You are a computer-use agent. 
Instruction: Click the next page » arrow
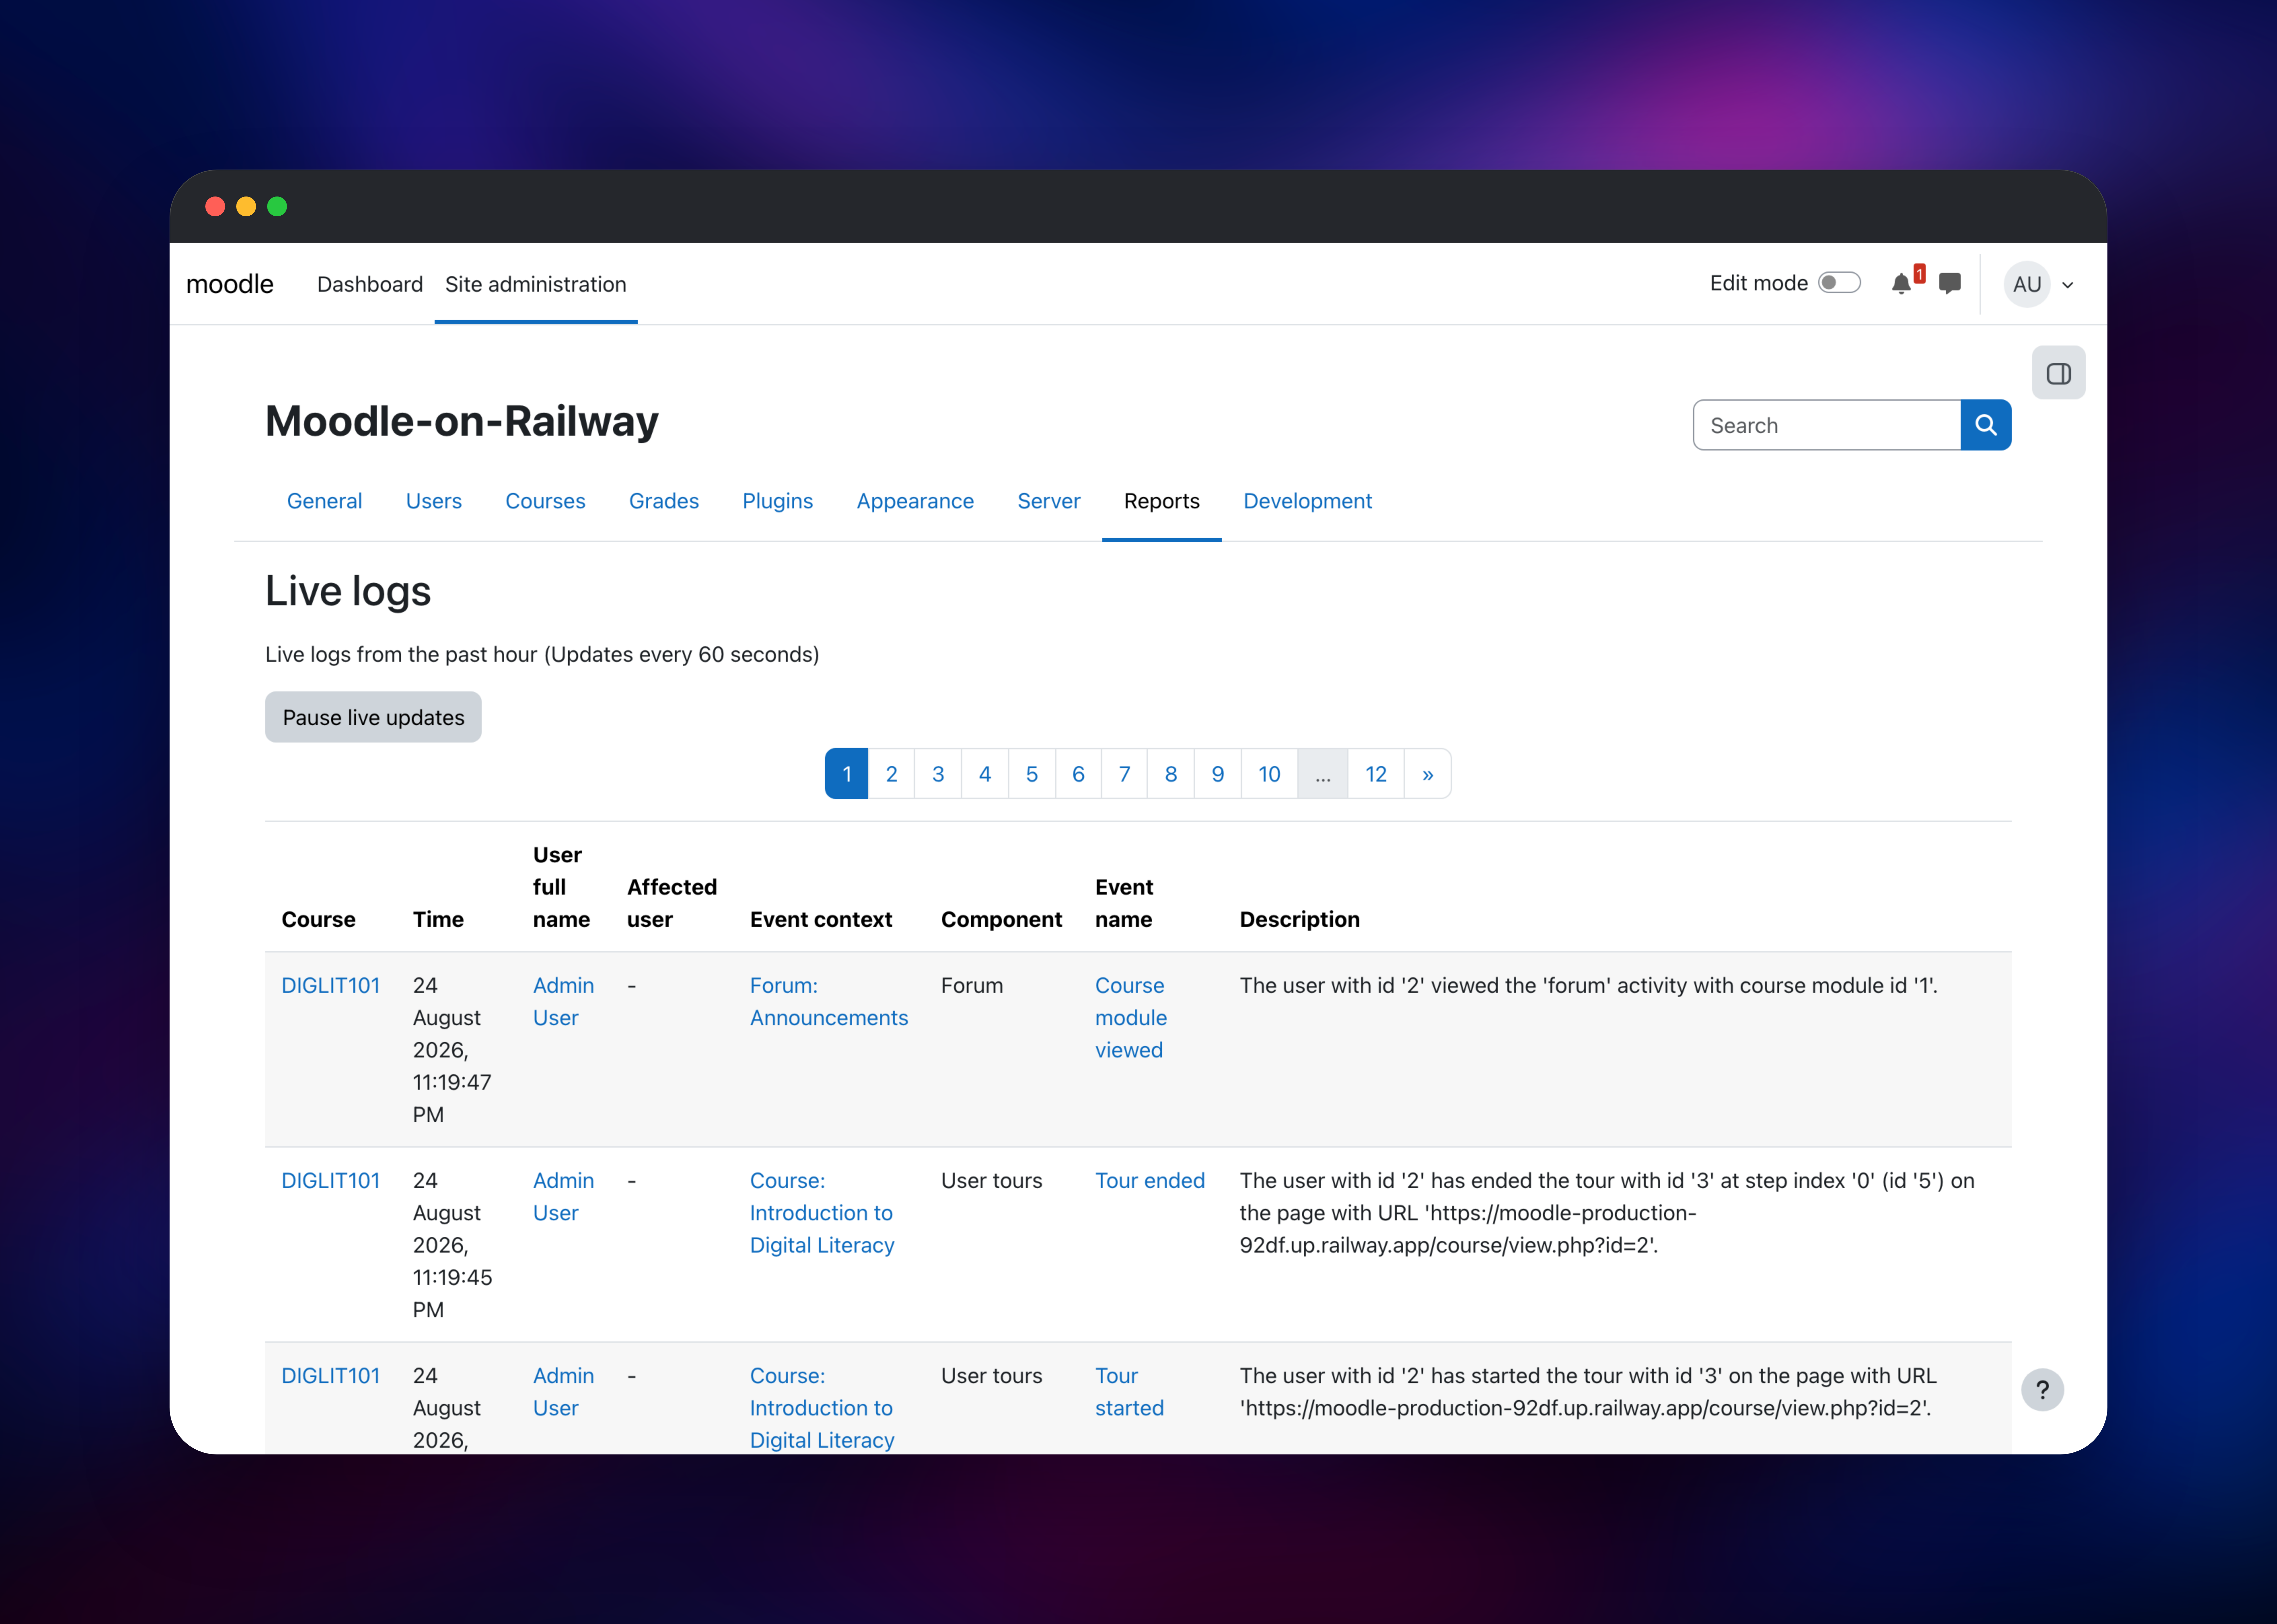(1428, 774)
